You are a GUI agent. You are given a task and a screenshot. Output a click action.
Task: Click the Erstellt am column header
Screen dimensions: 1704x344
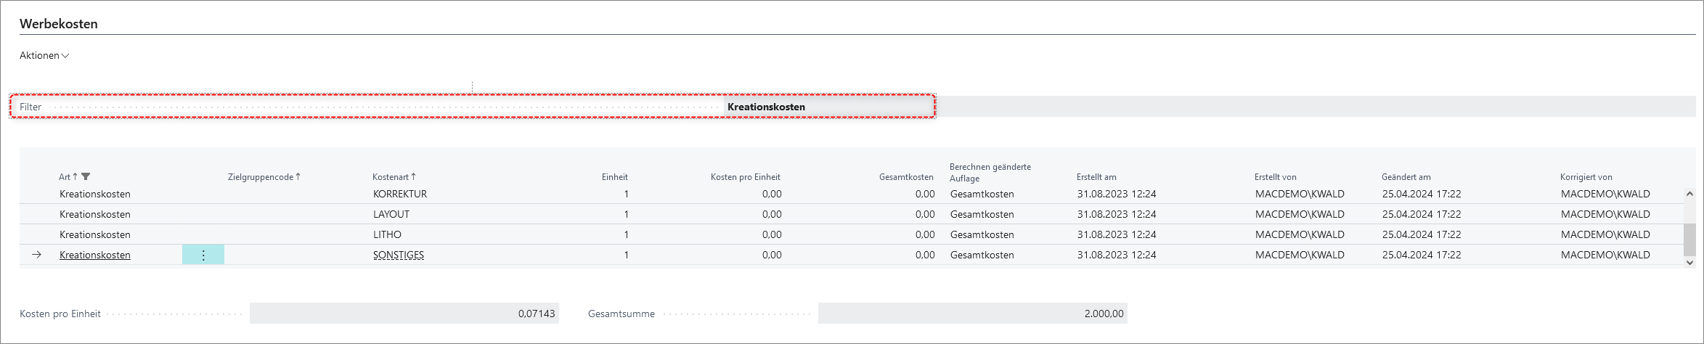pyautogui.click(x=1096, y=177)
